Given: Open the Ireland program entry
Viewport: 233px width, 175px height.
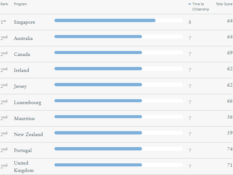Looking at the screenshot, I should [22, 70].
